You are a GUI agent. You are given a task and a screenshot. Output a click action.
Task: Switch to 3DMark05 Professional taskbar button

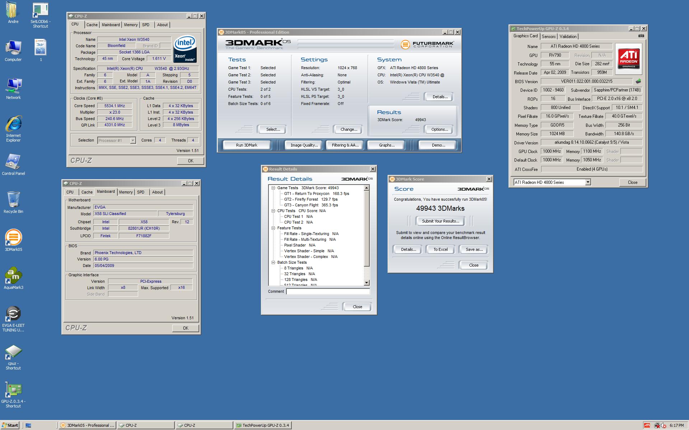[x=88, y=425]
